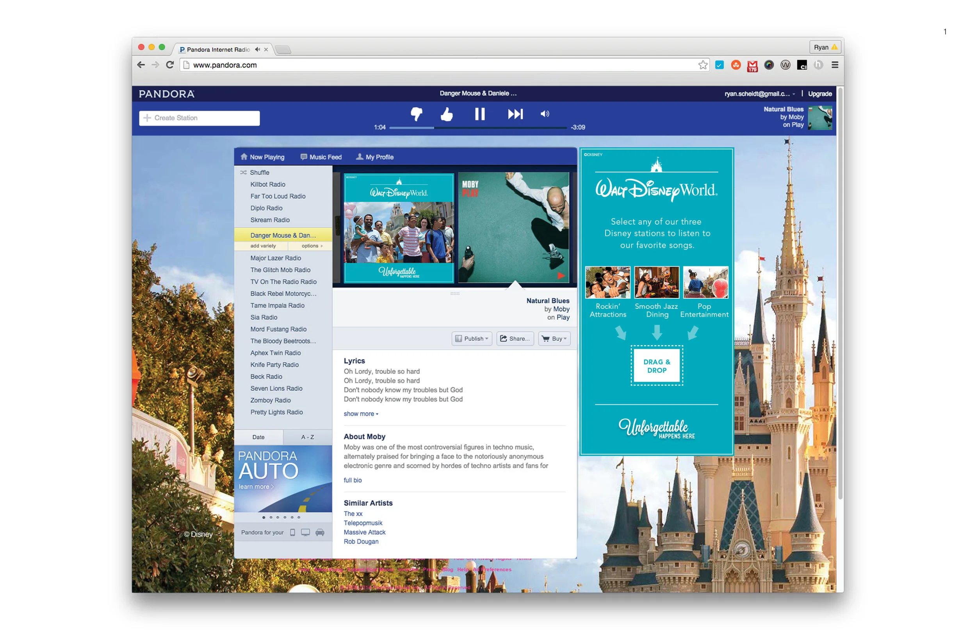The width and height of the screenshot is (976, 631).
Task: Click Smooth Jazz Dining station thumbnail
Action: coord(657,282)
